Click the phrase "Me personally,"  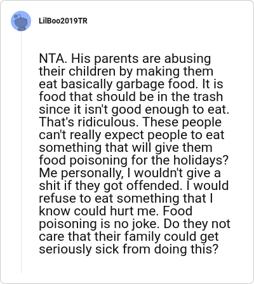point(81,173)
